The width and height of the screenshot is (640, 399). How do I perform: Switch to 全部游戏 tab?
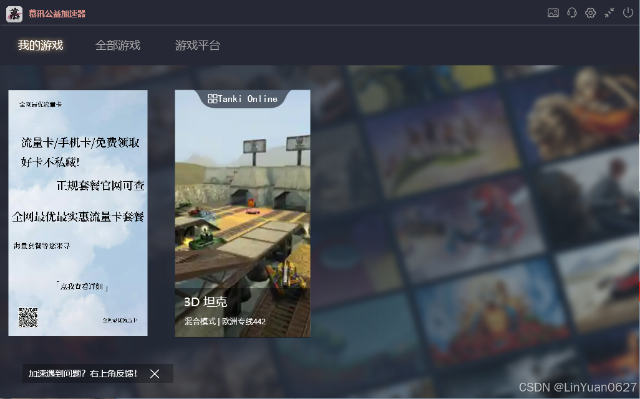(118, 45)
